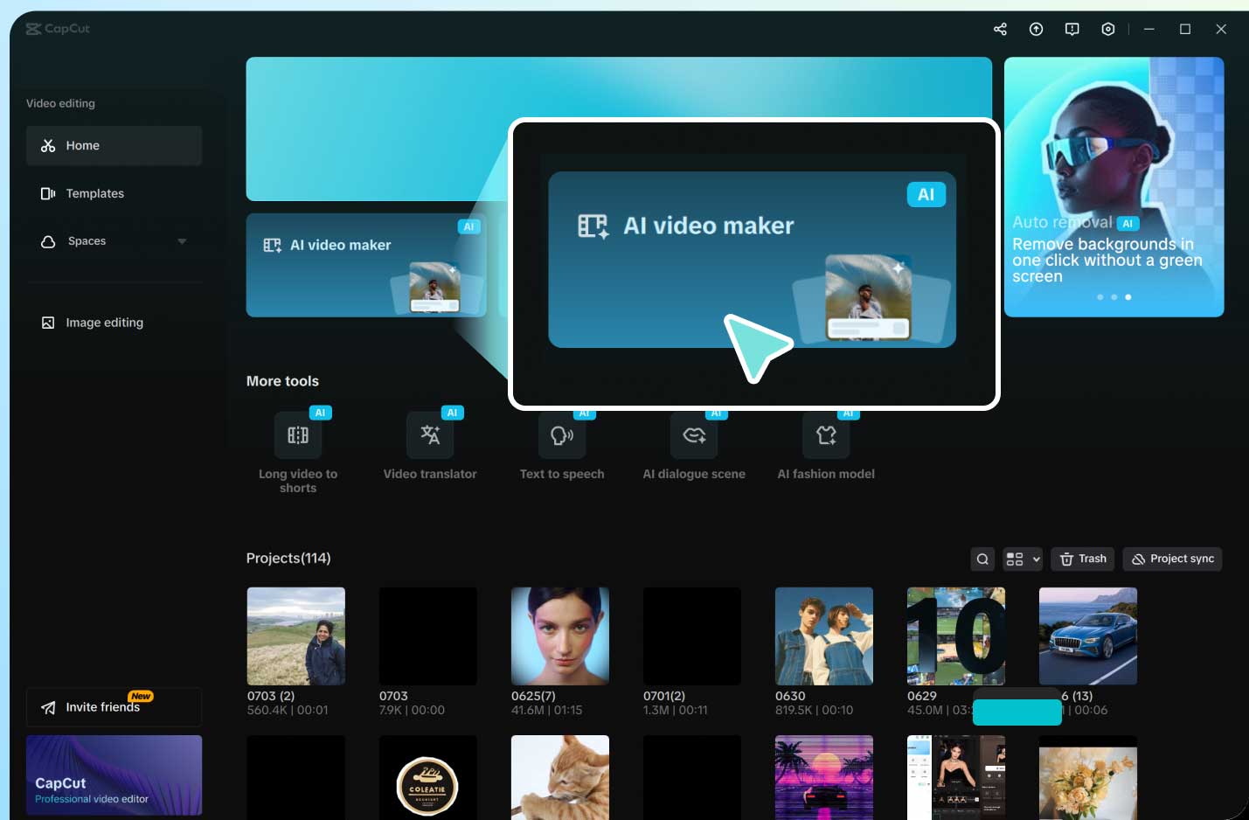Click the More tools heading
This screenshot has width=1249, height=820.
point(282,381)
